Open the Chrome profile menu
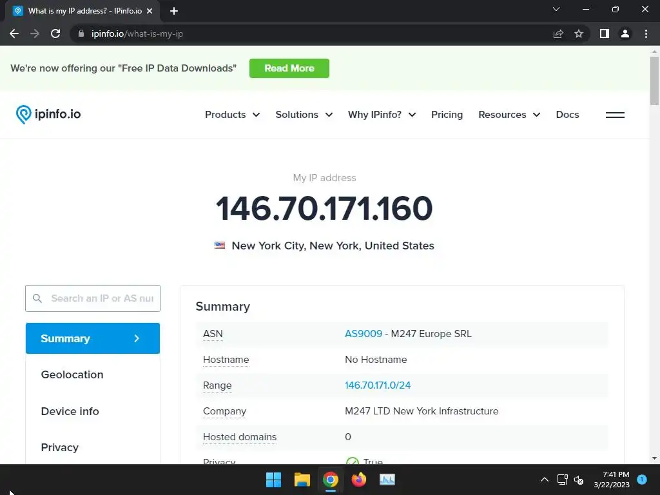This screenshot has height=495, width=660. coord(625,34)
